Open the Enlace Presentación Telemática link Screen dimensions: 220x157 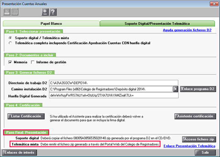click(189, 146)
